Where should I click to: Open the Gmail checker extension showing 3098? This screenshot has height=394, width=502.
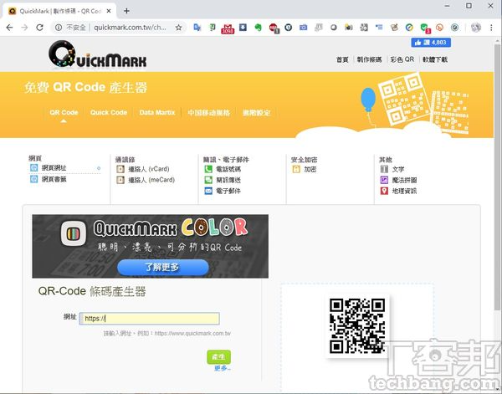coord(228,28)
